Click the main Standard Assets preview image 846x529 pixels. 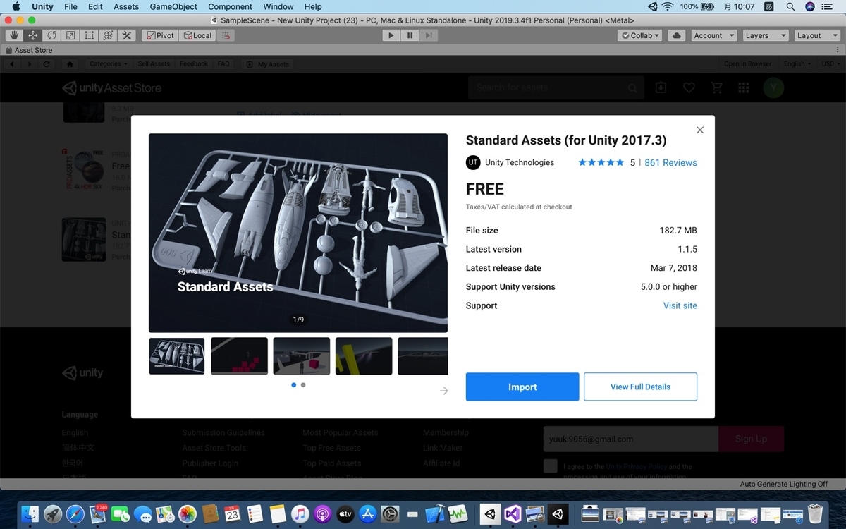pyautogui.click(x=298, y=233)
